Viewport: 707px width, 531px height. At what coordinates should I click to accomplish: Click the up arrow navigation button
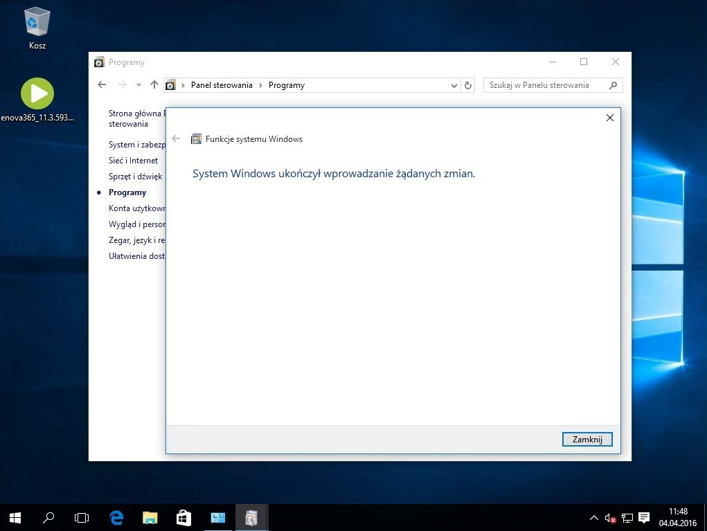154,85
